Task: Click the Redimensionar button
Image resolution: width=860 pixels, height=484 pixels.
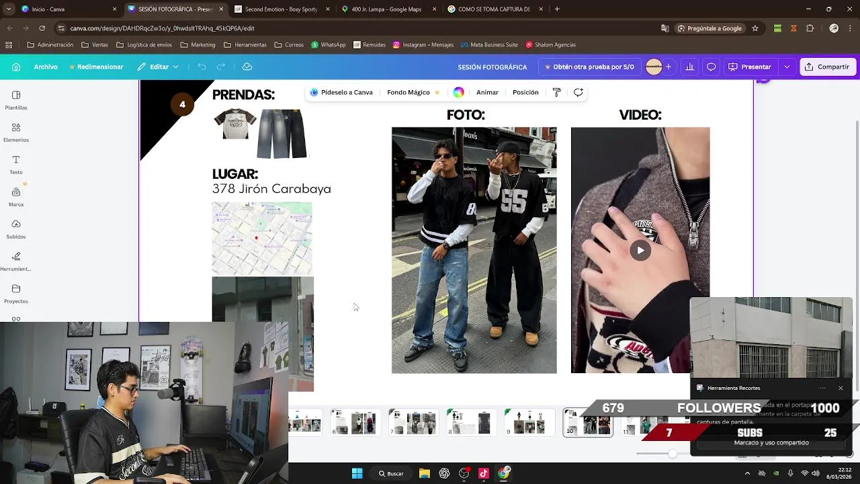Action: coord(96,67)
